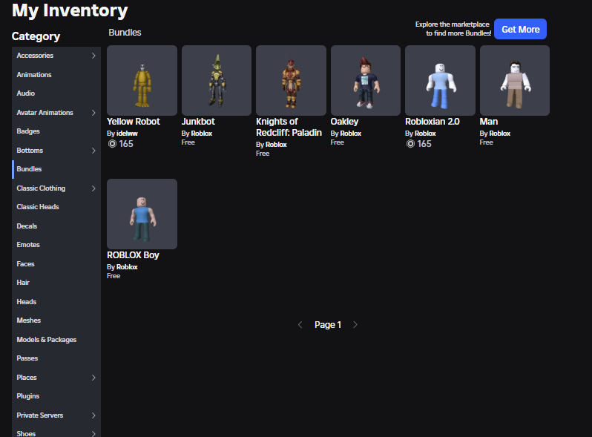Go to previous page arrow

[300, 325]
